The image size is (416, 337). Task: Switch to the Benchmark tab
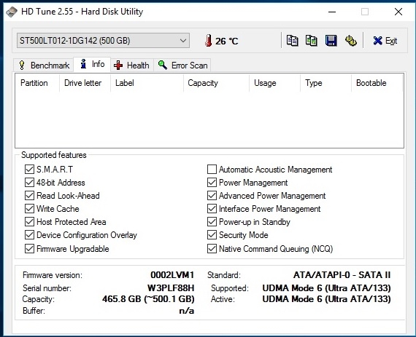click(44, 65)
